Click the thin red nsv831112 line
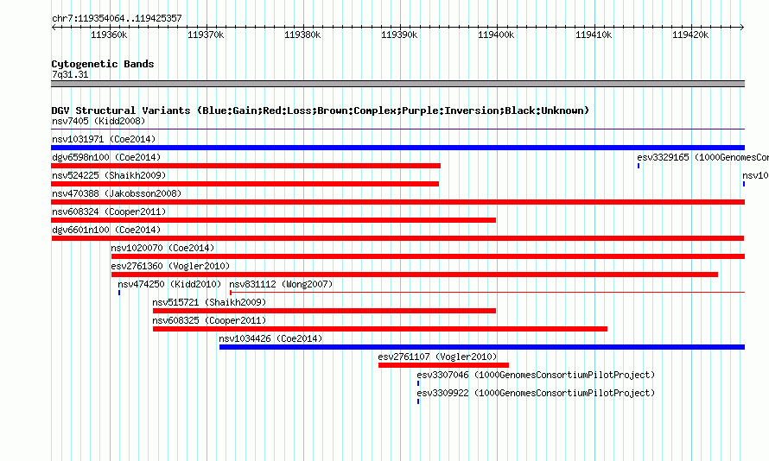The image size is (769, 461). (487, 293)
